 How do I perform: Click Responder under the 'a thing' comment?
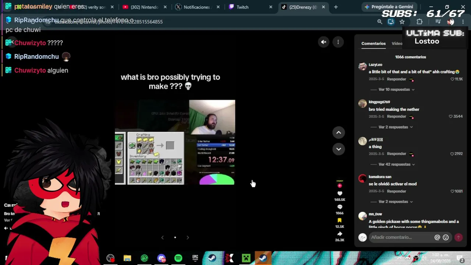[x=396, y=154]
